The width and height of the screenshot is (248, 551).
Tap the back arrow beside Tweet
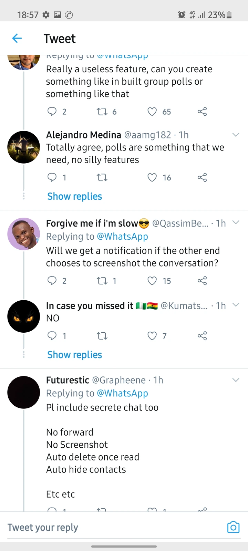click(x=17, y=38)
